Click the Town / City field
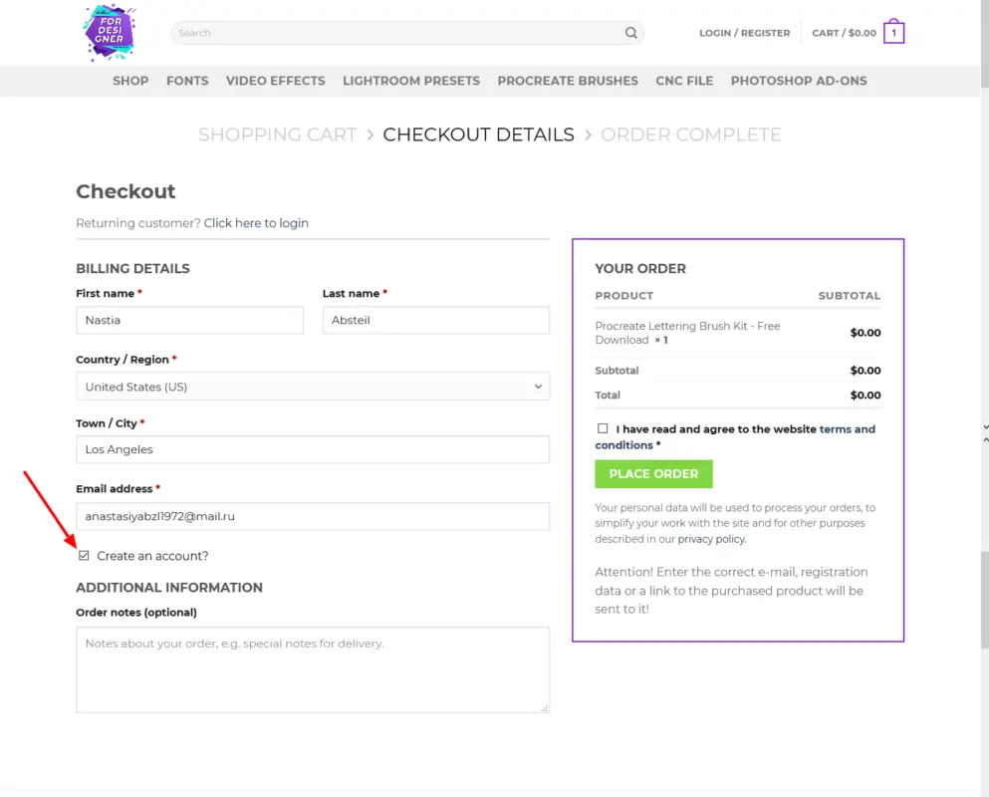 [313, 449]
